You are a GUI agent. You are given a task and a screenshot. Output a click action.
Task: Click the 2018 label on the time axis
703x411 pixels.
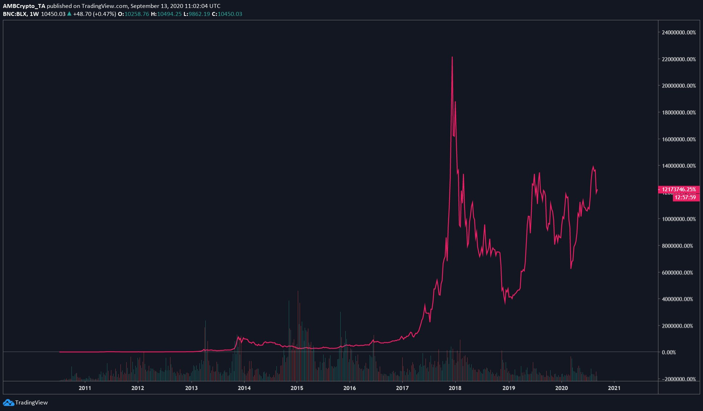(x=455, y=388)
